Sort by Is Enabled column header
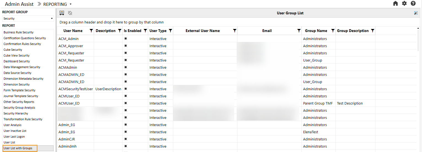This screenshot has height=152, width=422. [x=132, y=31]
